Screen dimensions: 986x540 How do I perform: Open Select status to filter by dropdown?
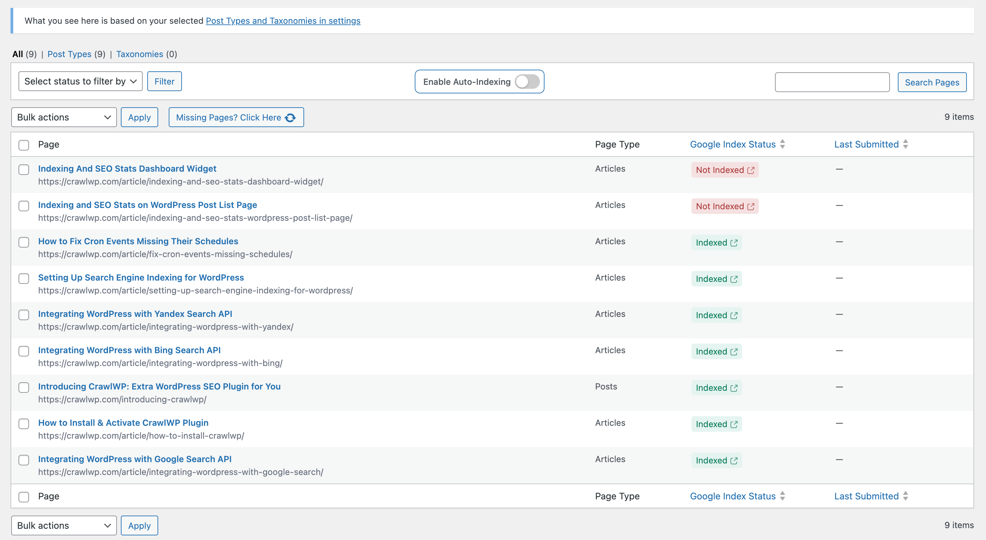[x=80, y=81]
